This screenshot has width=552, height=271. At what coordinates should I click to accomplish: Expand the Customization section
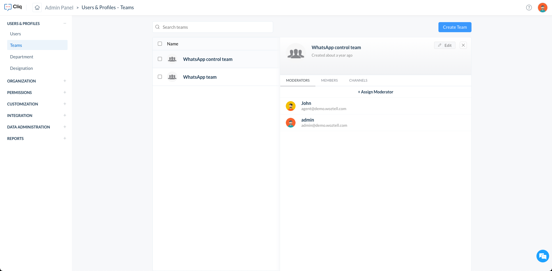65,104
